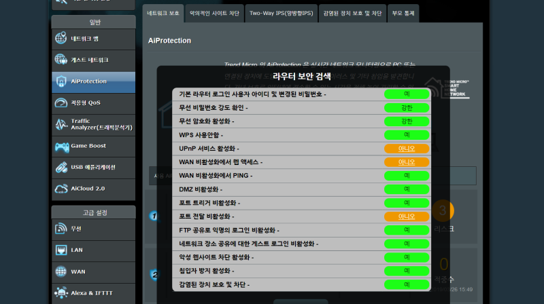
Task: Click the AiProtection page heading
Action: coord(169,41)
